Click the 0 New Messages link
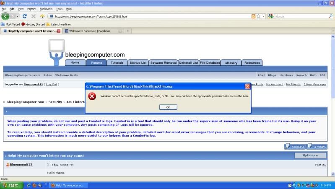Screen dimensions: 335x189 click(315, 84)
